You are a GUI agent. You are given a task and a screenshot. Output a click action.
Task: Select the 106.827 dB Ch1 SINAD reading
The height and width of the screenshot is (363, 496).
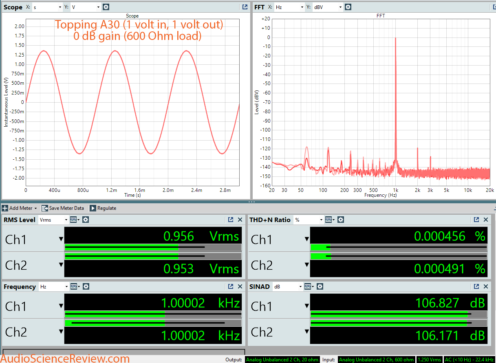450,303
